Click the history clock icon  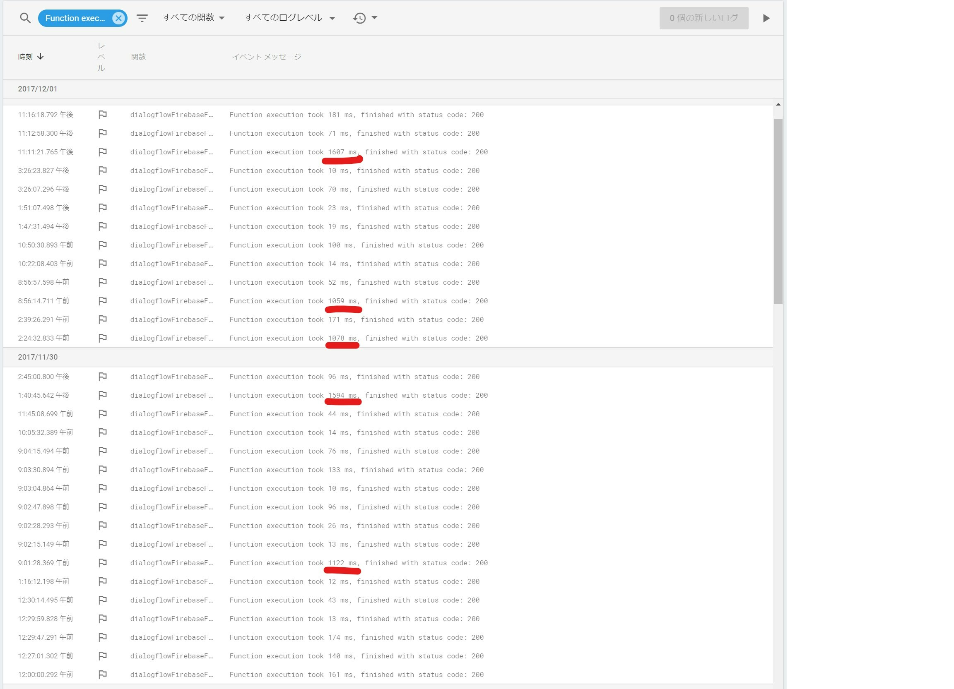pos(359,18)
